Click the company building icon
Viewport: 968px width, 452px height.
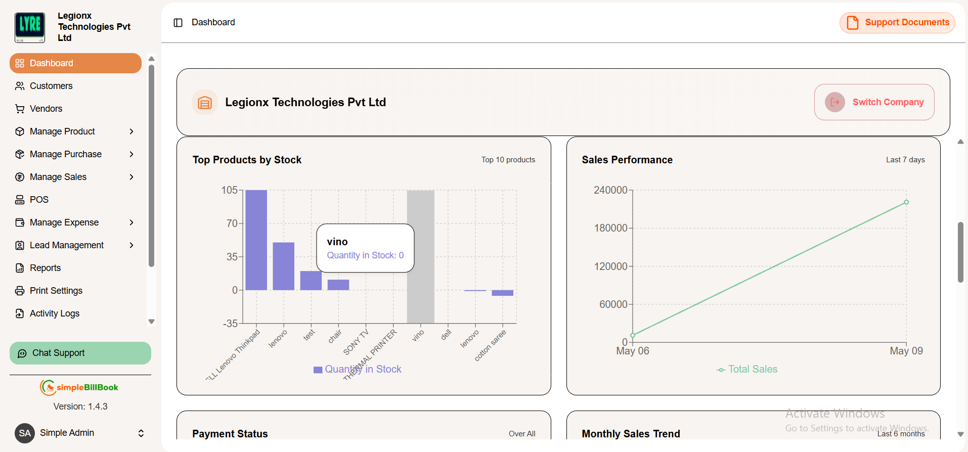tap(205, 102)
